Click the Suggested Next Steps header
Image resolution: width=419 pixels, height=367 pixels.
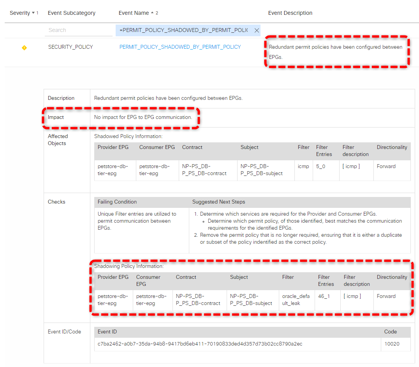pyautogui.click(x=218, y=202)
